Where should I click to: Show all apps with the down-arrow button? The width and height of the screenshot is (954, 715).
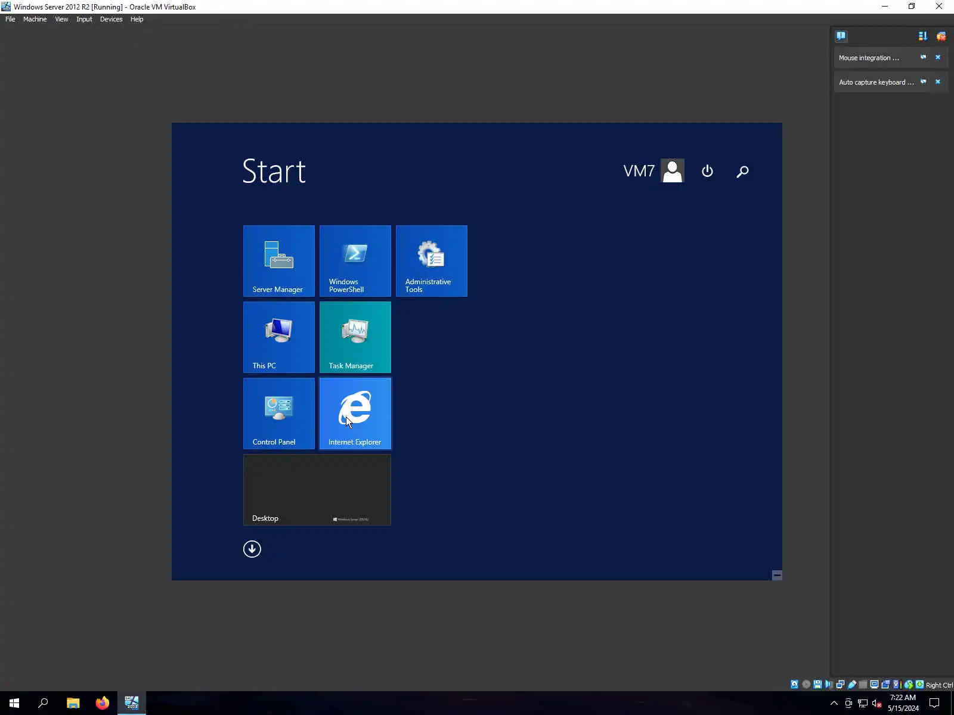pos(252,549)
